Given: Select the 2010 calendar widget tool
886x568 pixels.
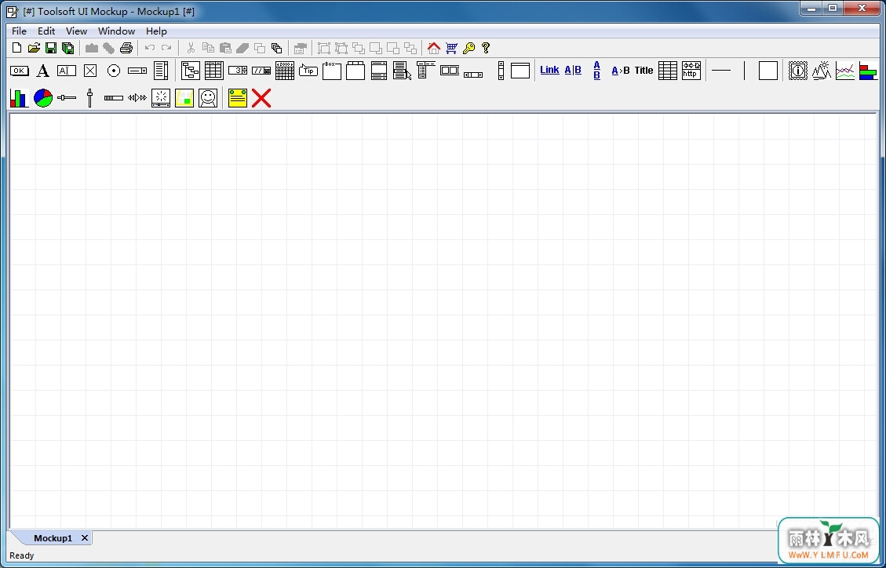Looking at the screenshot, I should 285,71.
